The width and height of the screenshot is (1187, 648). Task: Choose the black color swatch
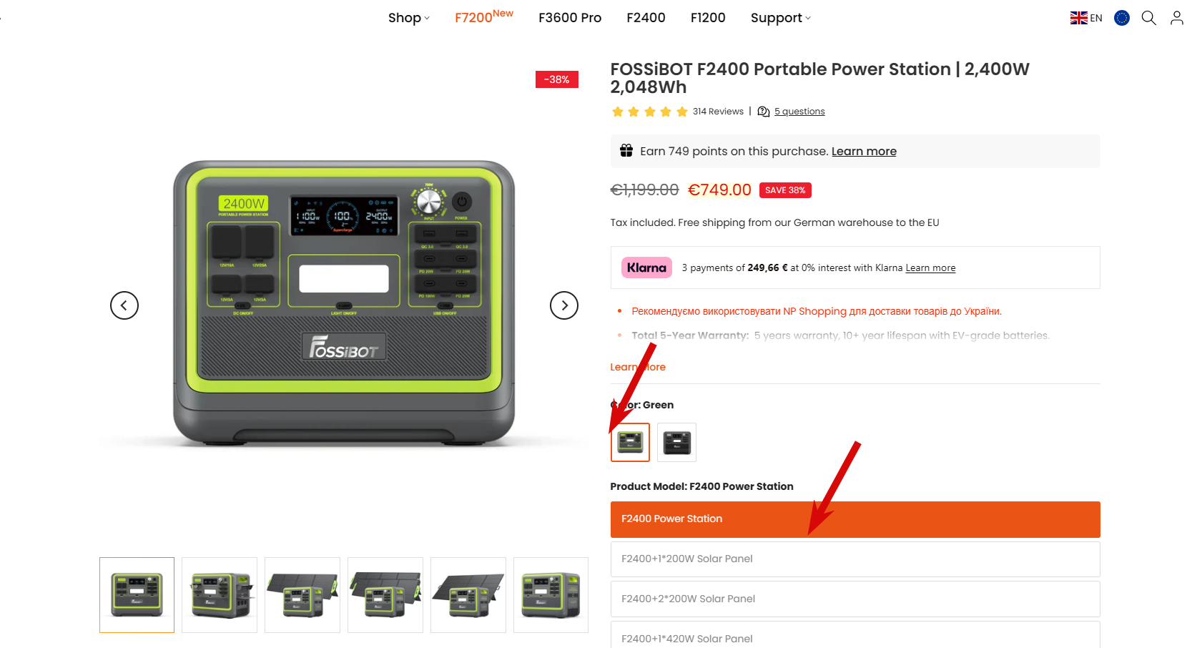click(x=676, y=443)
